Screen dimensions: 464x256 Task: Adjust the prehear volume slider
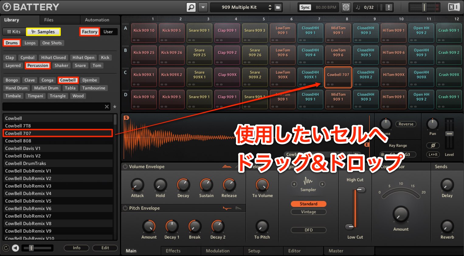(31, 248)
